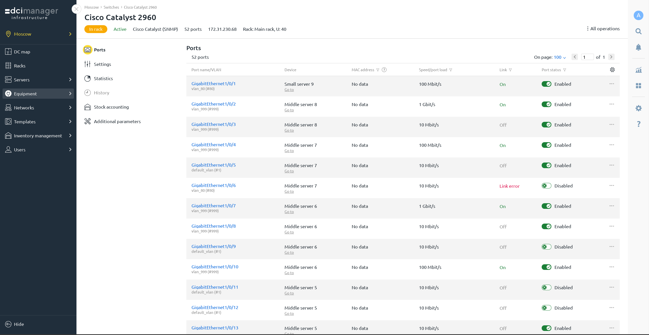Open the dashboard grid icon in right bar
The width and height of the screenshot is (649, 335).
tap(638, 86)
